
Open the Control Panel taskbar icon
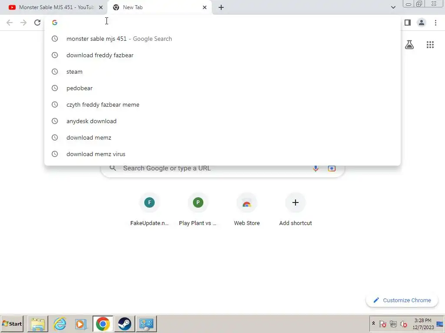(x=146, y=323)
